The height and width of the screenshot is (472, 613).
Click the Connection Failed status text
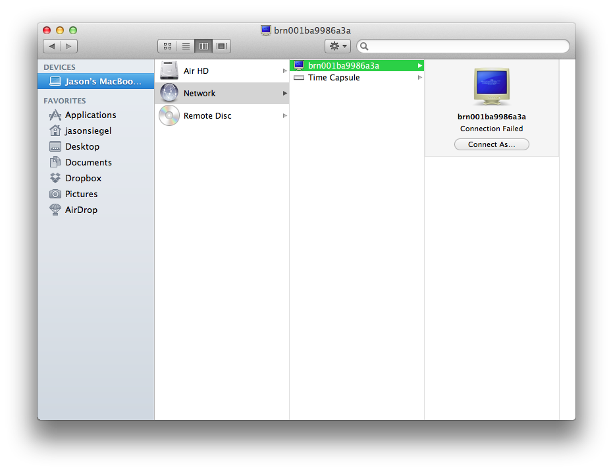tap(491, 129)
